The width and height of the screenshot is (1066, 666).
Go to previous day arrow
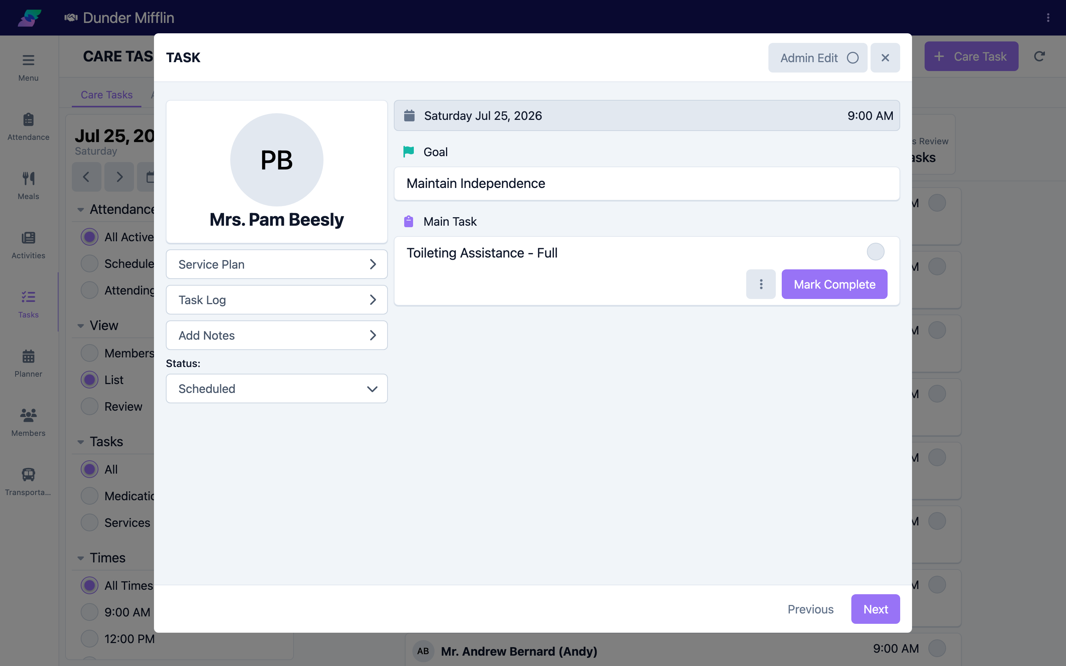86,177
